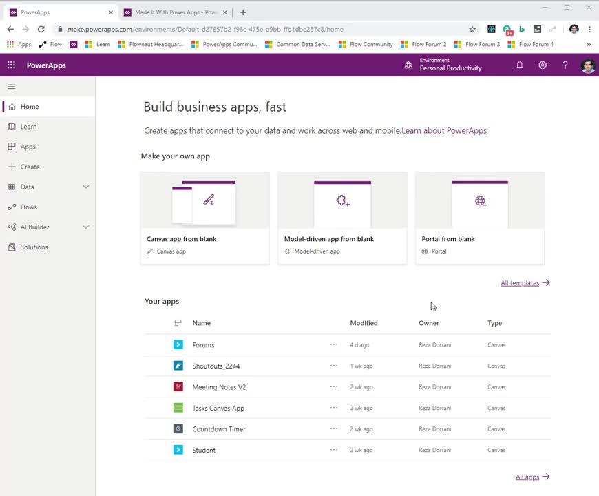
Task: Click the Learn about PowerApps link
Action: pyautogui.click(x=444, y=130)
